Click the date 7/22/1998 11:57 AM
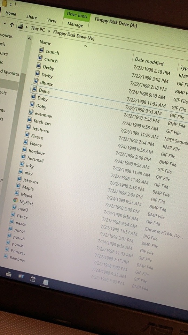The image size is (188, 335). [x=119, y=230]
